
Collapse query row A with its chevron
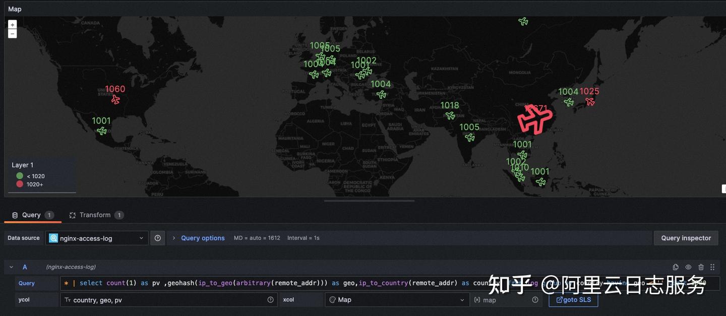11,267
